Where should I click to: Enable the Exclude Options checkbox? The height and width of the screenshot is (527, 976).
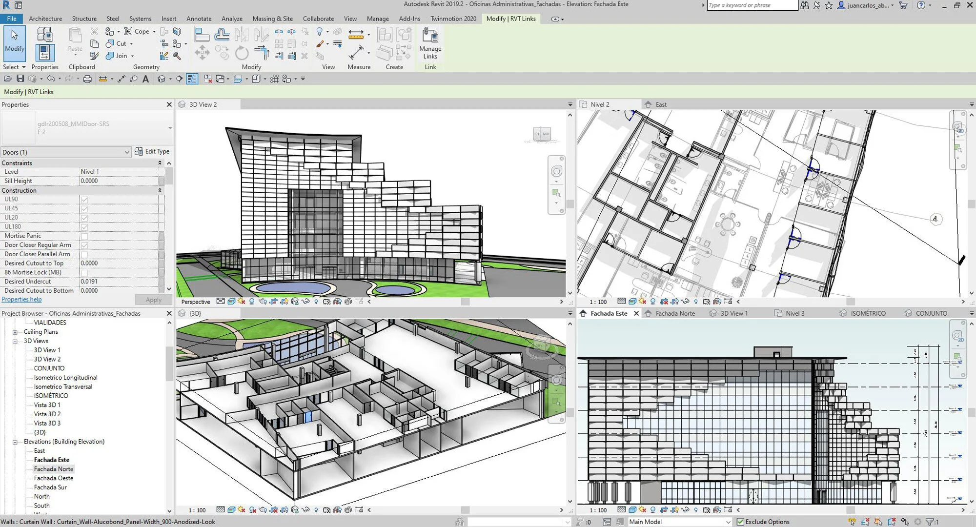click(x=741, y=521)
